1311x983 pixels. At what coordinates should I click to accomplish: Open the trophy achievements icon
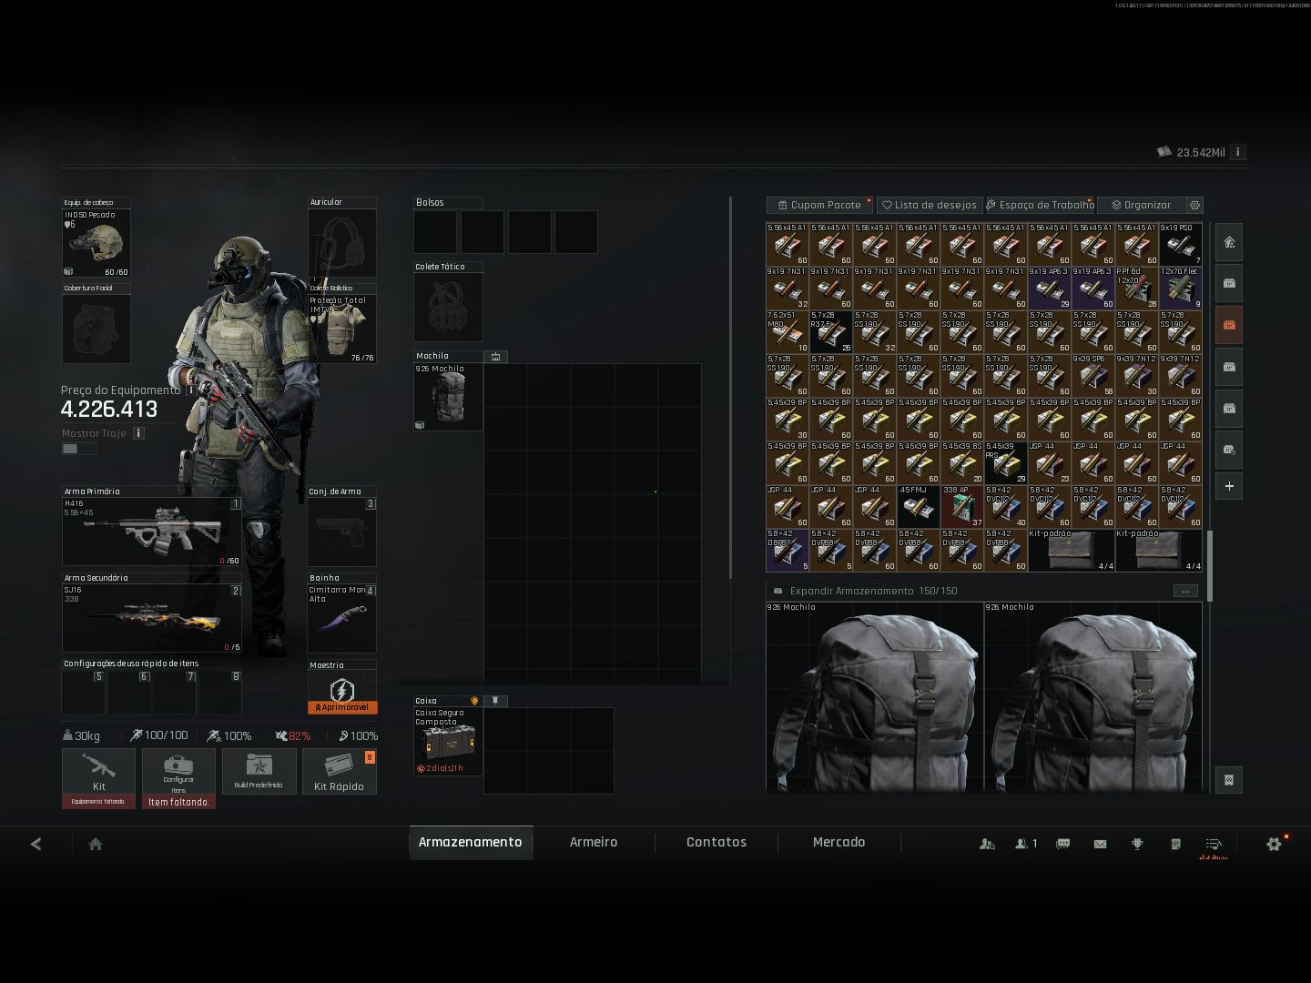tap(1137, 844)
